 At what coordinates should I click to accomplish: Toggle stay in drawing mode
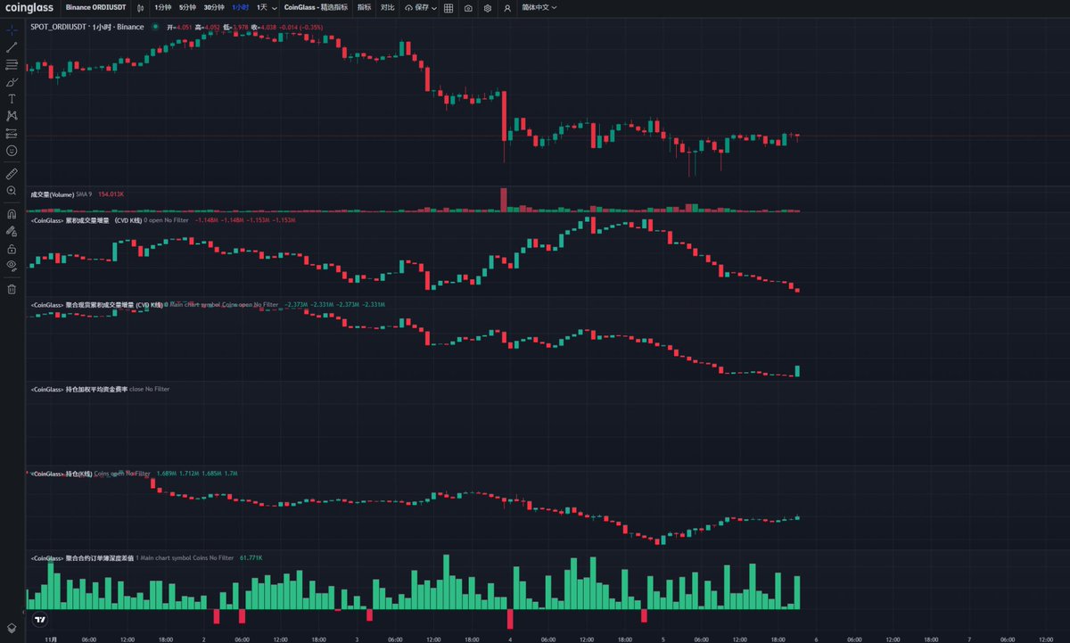click(12, 231)
